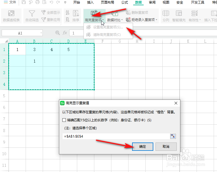This screenshot has width=217, height=172.
Task: Click the Redo arrow icon
Action: [x=58, y=2]
